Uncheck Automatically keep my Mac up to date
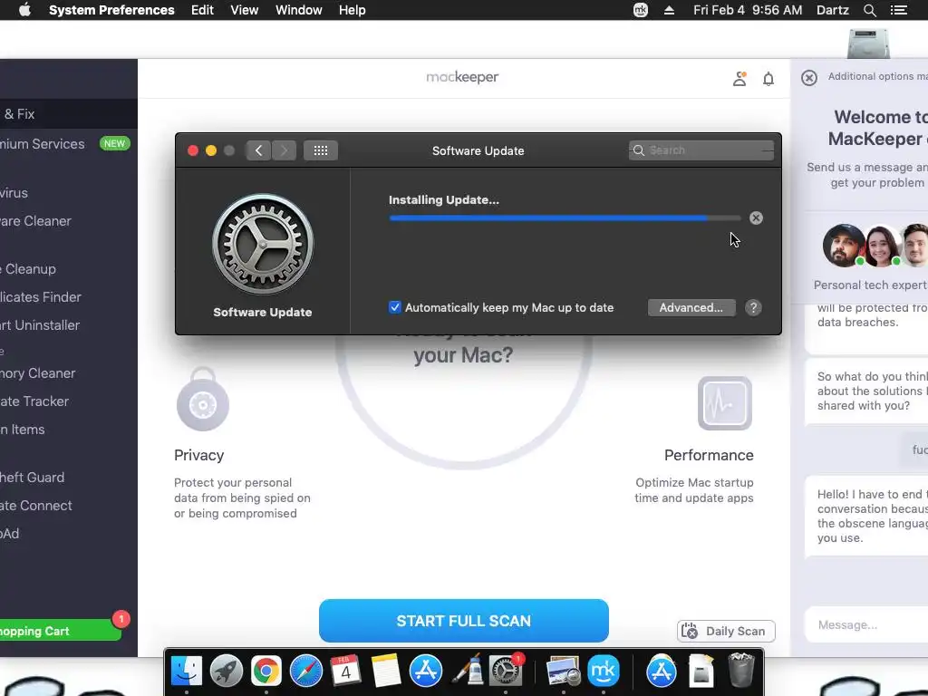The width and height of the screenshot is (928, 696). click(395, 307)
